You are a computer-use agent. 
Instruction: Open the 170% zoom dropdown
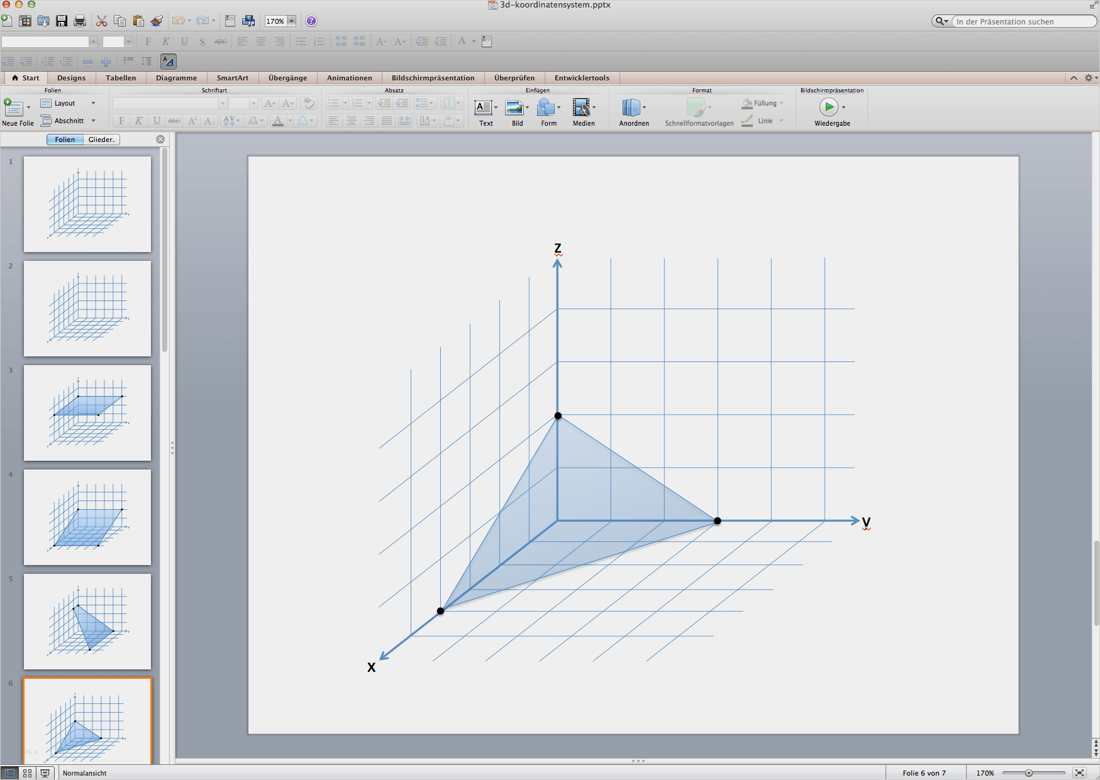pyautogui.click(x=291, y=21)
